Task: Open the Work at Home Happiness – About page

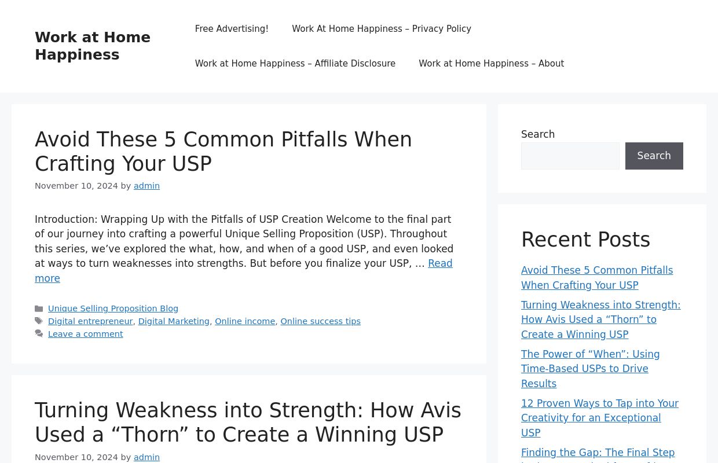Action: tap(491, 64)
